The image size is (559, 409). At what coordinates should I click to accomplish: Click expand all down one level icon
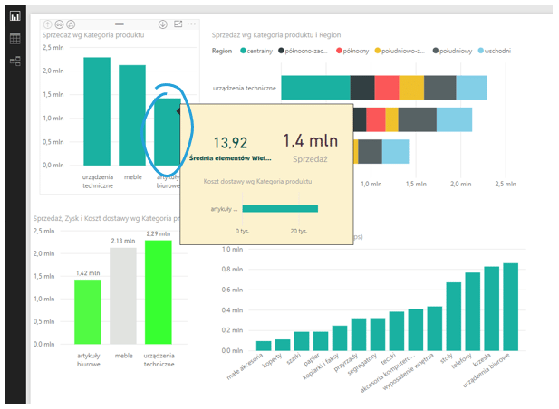[x=72, y=24]
